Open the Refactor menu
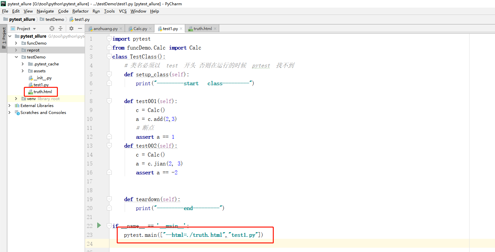Viewport: 495px width, 252px height. (x=80, y=11)
